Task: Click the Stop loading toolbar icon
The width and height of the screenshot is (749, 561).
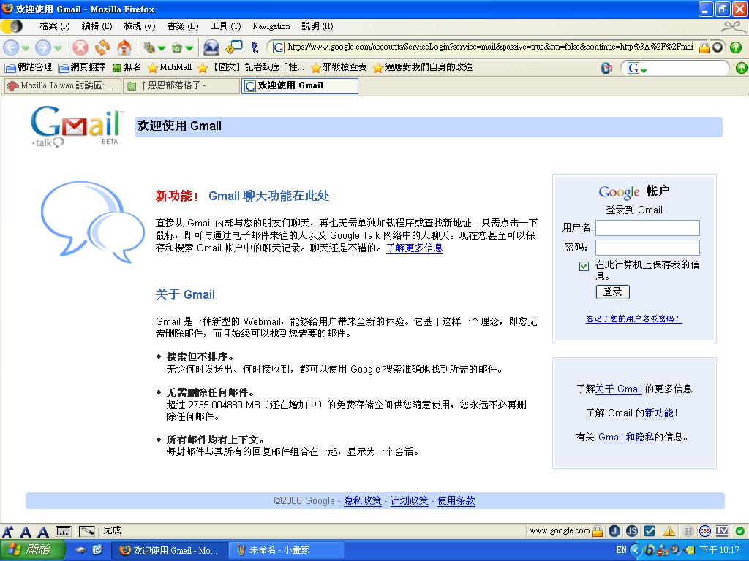Action: [x=80, y=48]
